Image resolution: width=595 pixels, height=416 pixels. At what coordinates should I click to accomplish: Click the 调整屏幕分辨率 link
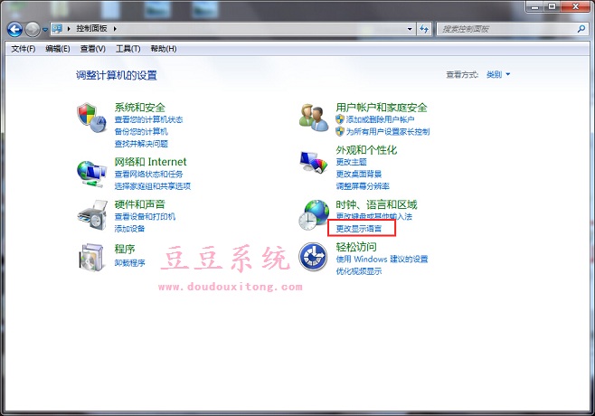[364, 184]
